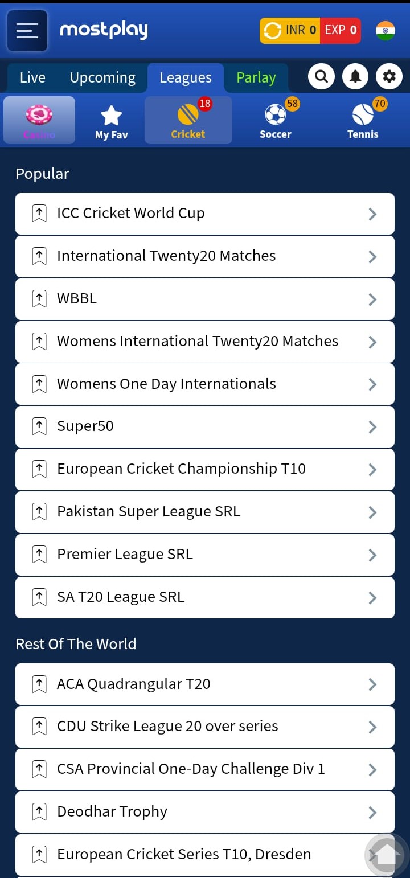
Task: Pin ICC Cricket World Cup to top
Action: tap(39, 214)
